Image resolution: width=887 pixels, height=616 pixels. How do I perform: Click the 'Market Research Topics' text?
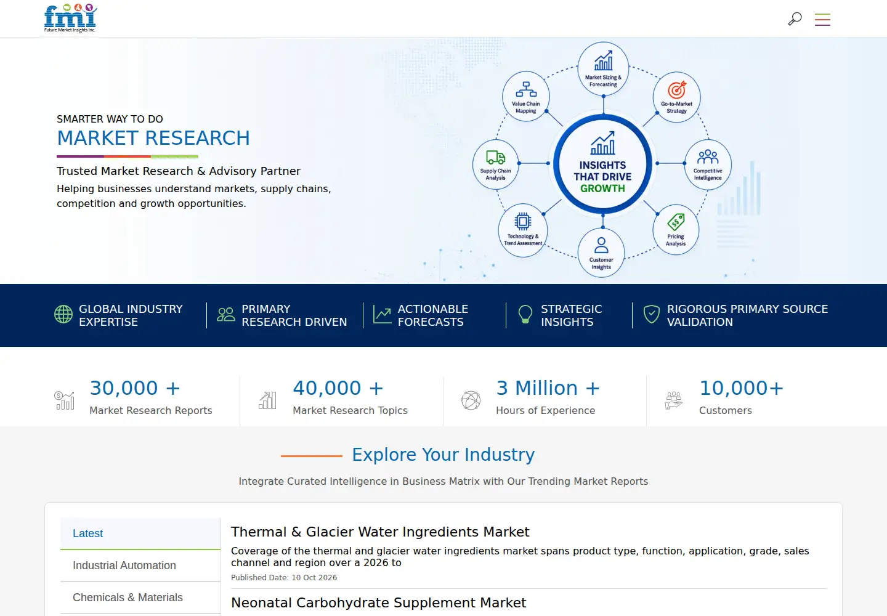[x=350, y=410]
